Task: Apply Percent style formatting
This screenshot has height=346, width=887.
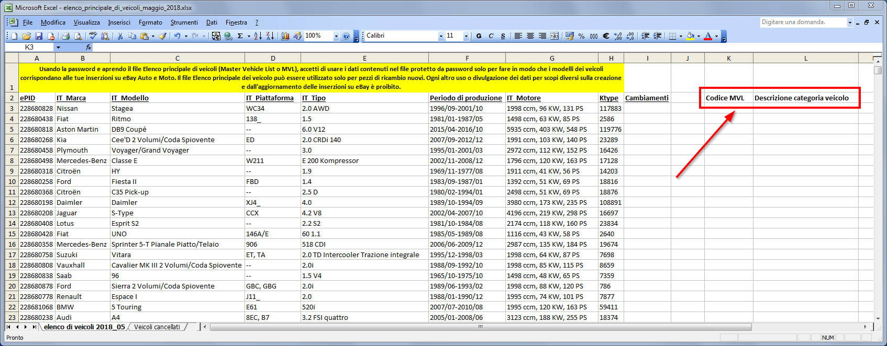Action: (x=582, y=36)
